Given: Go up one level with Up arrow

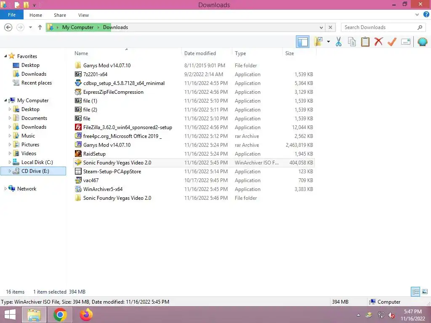Looking at the screenshot, I should tap(40, 27).
